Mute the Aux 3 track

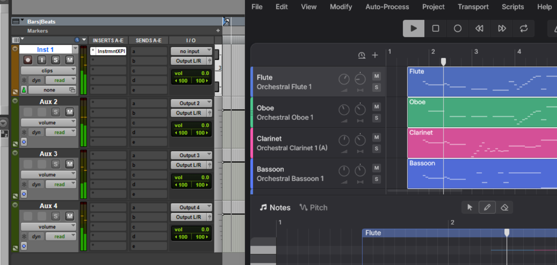tap(69, 164)
